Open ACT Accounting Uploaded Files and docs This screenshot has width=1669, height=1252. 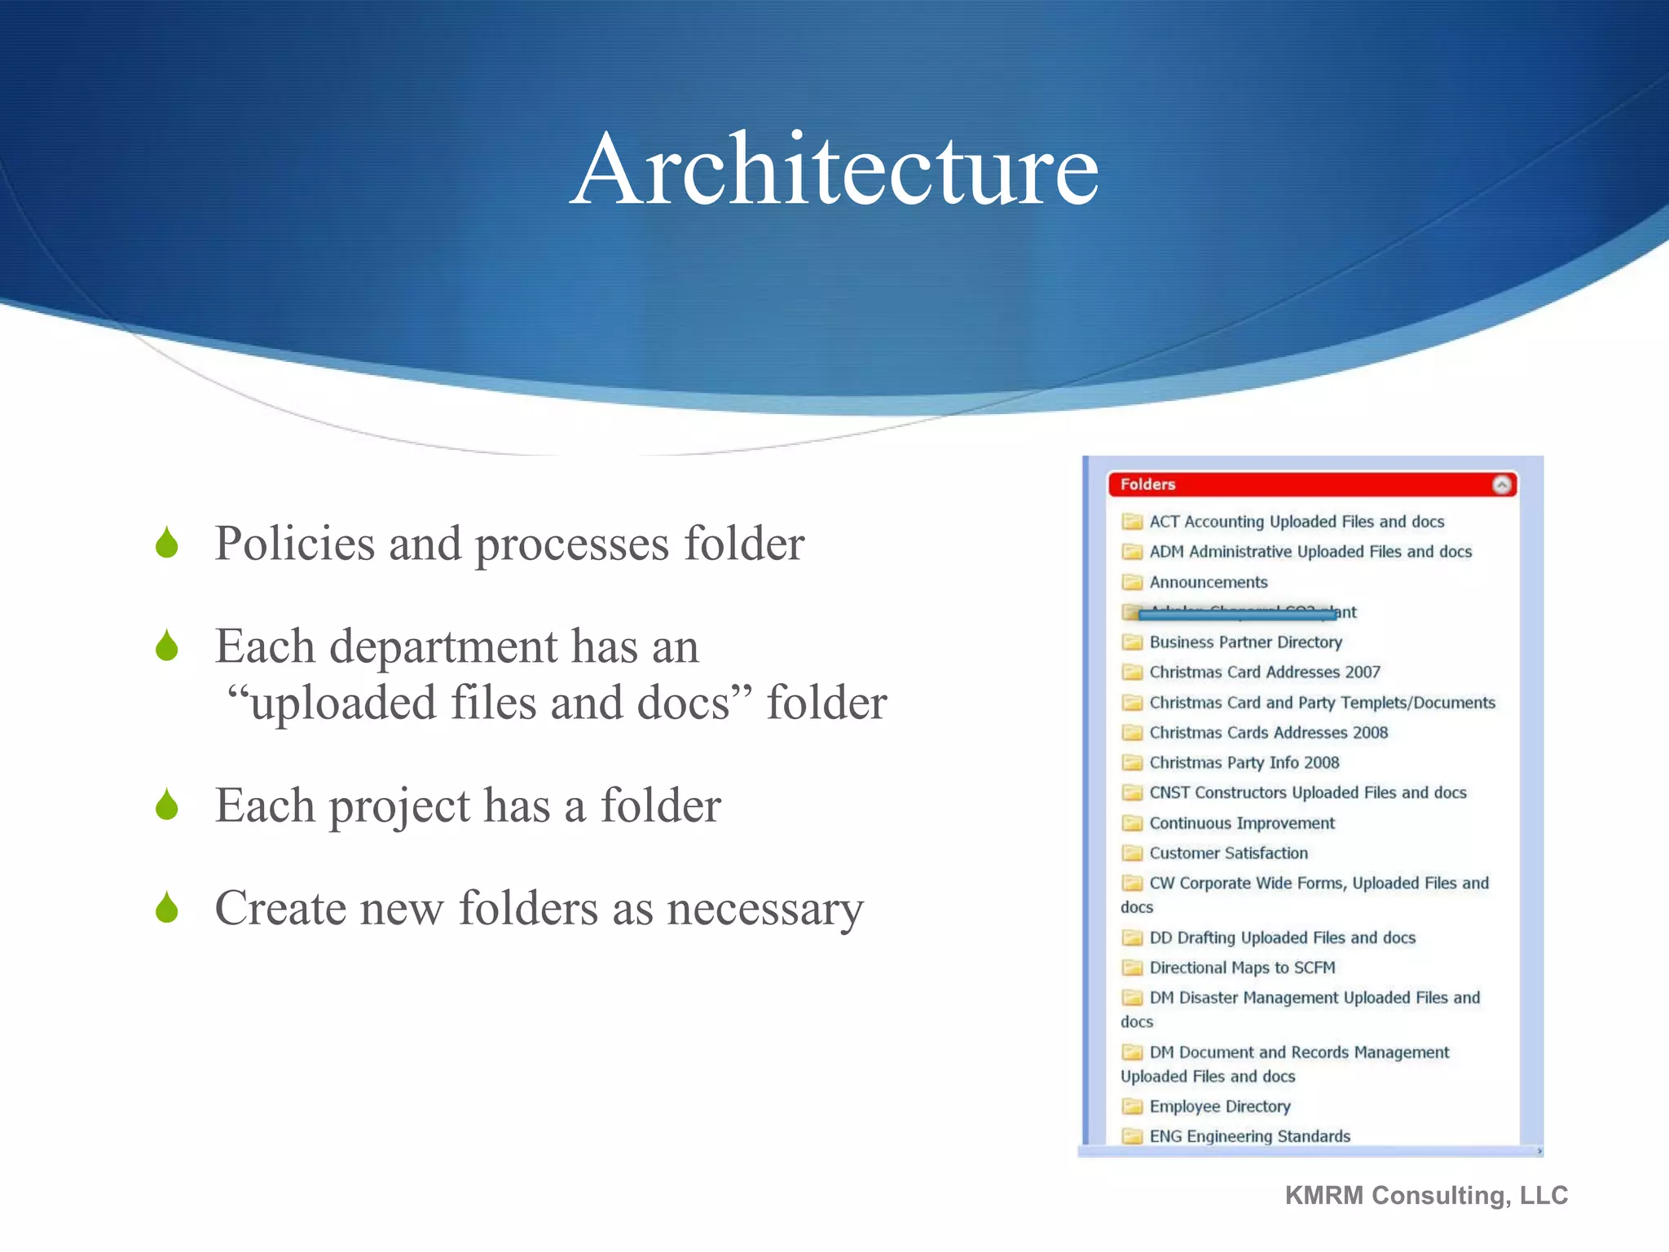pyautogui.click(x=1297, y=522)
